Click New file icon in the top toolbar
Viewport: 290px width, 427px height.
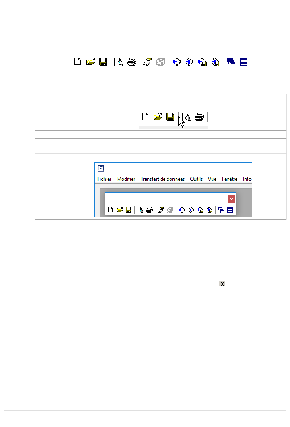pos(78,62)
